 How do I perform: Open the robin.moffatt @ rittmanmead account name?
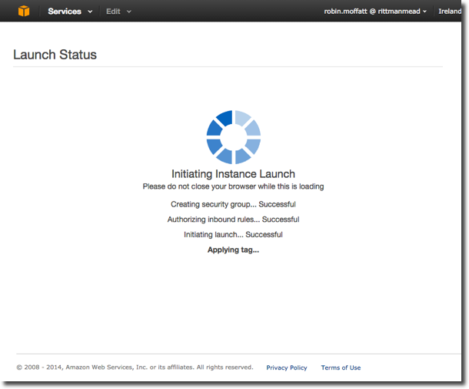(x=372, y=12)
